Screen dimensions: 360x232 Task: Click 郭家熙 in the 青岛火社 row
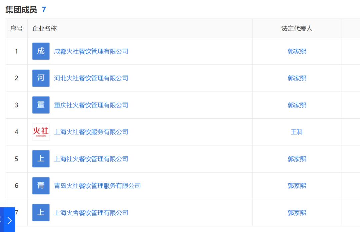click(x=297, y=186)
